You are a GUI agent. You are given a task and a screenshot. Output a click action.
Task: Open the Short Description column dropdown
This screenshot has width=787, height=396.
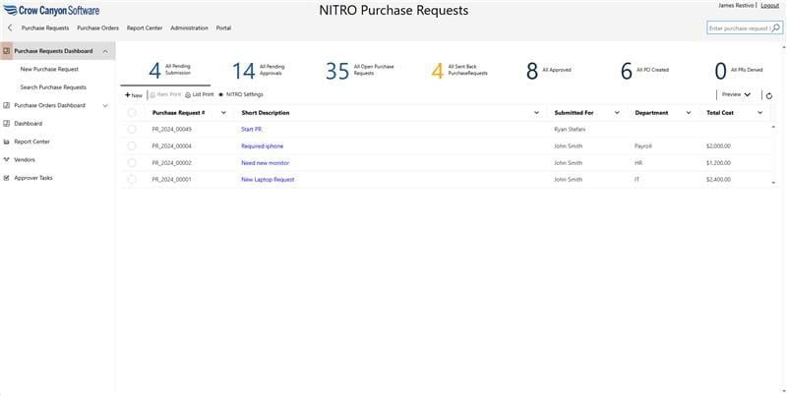click(x=536, y=113)
